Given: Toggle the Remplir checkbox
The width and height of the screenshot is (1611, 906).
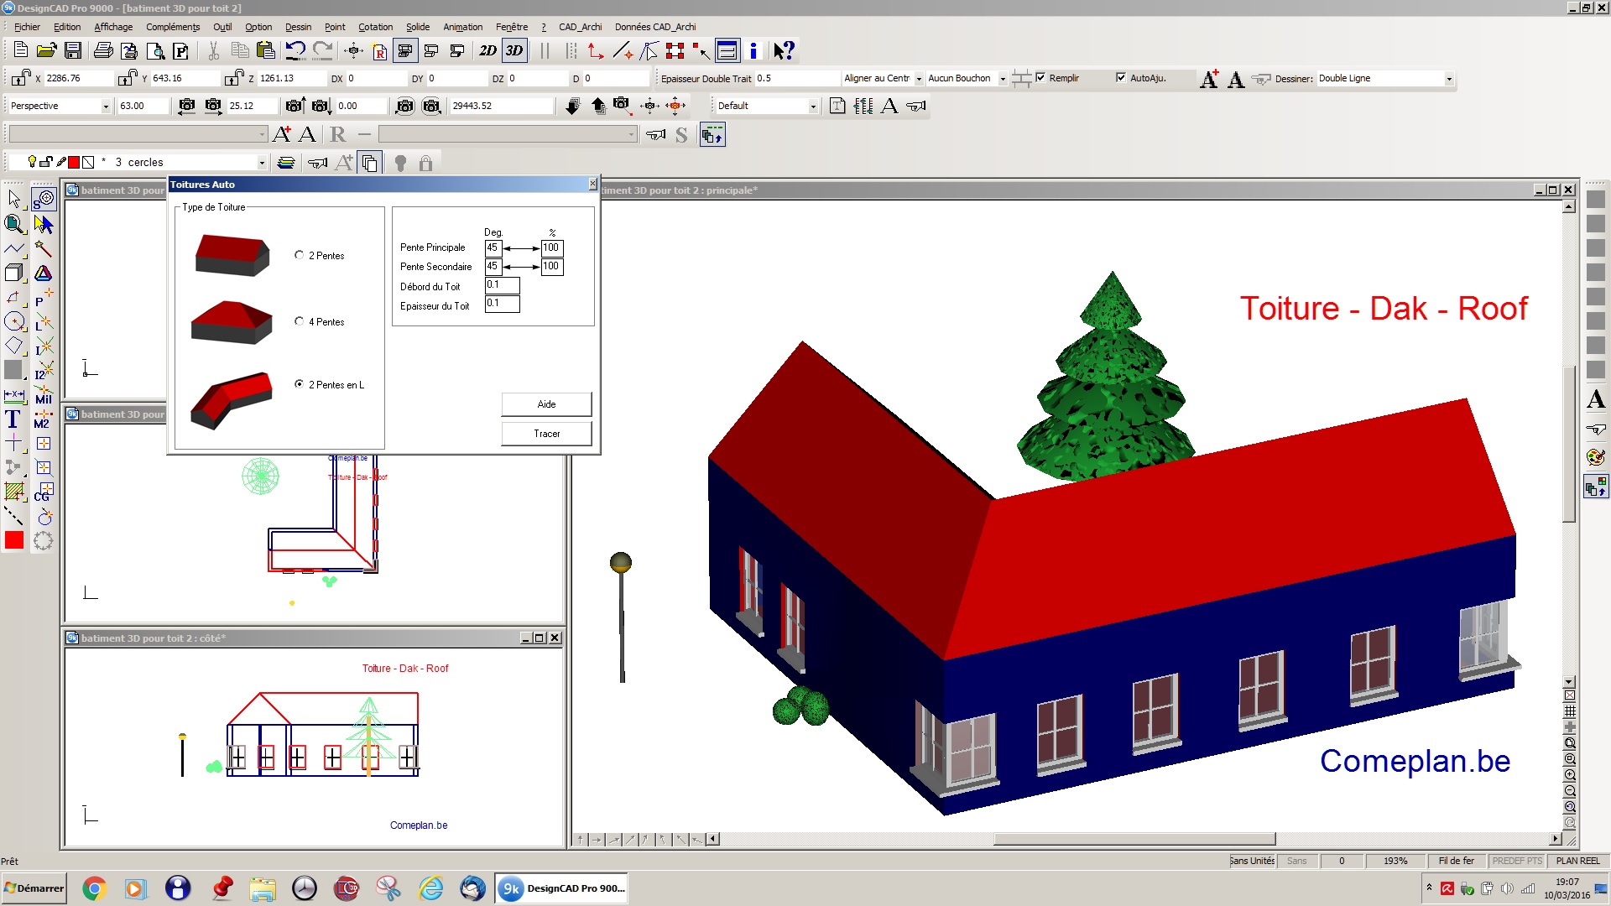Looking at the screenshot, I should (1040, 78).
